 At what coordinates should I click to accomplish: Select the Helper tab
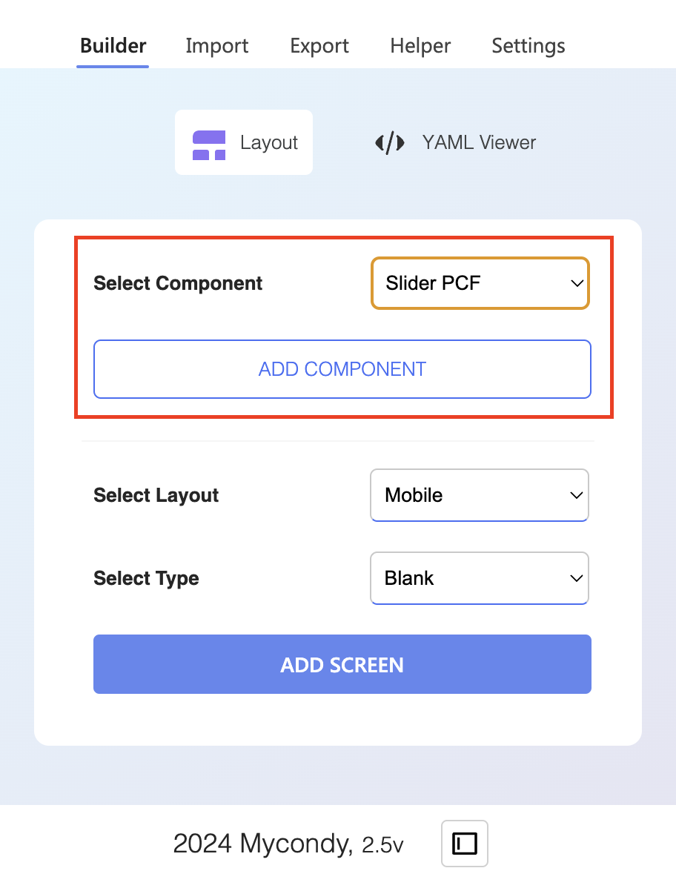coord(420,46)
